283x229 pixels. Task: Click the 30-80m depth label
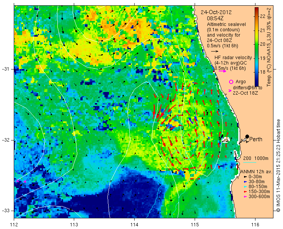(257, 182)
